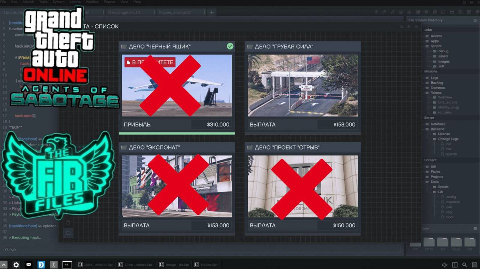Image resolution: width=480 pixels, height=269 pixels.
Task: Open the Tools menu
Action: (43, 2)
